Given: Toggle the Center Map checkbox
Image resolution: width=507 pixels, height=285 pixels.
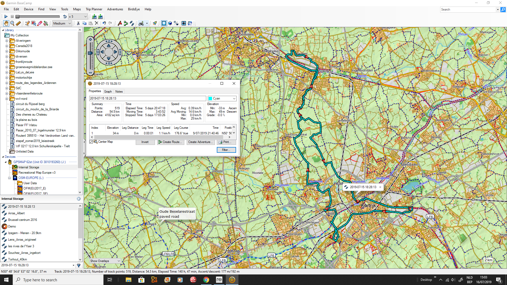Looking at the screenshot, I should (91, 142).
